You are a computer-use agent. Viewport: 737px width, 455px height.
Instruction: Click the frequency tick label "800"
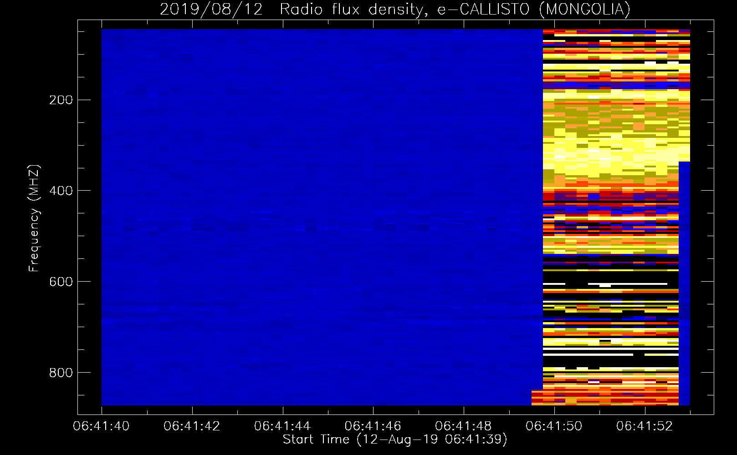(61, 373)
